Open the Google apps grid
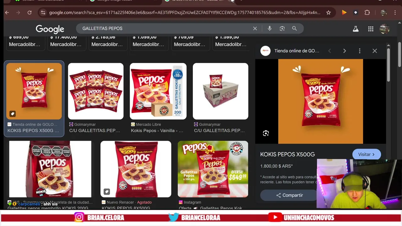This screenshot has height=226, width=402. pos(371,29)
